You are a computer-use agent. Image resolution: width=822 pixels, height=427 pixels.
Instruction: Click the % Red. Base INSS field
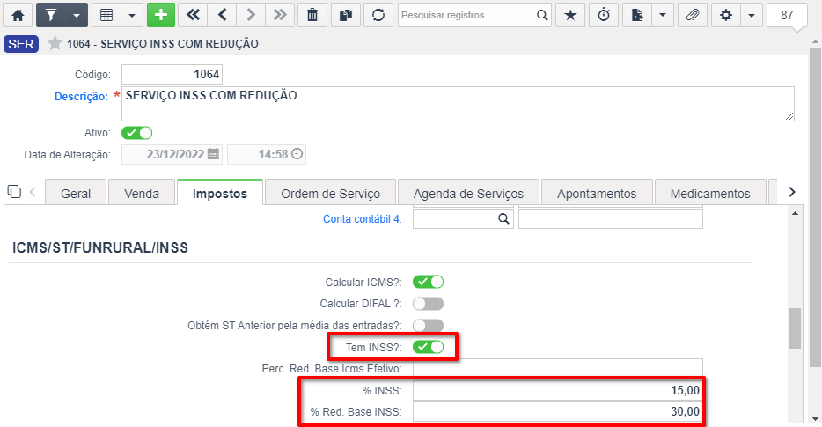click(x=558, y=412)
